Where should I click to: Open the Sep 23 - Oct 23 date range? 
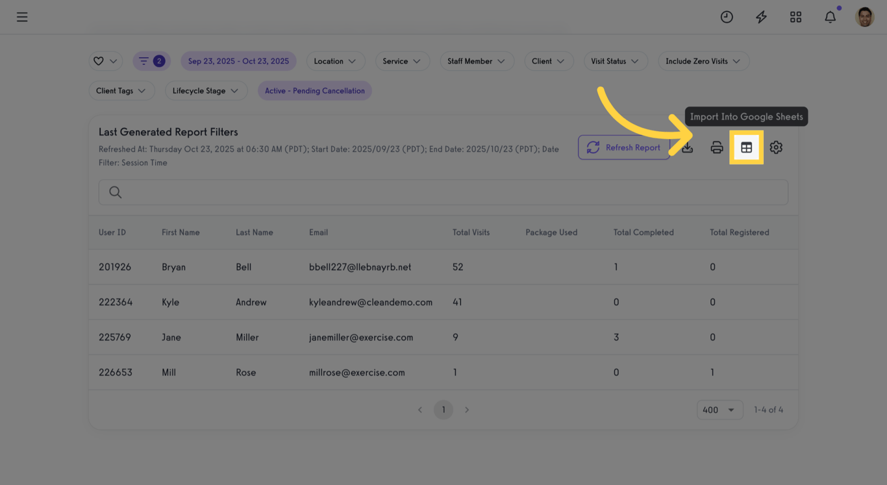pos(238,60)
